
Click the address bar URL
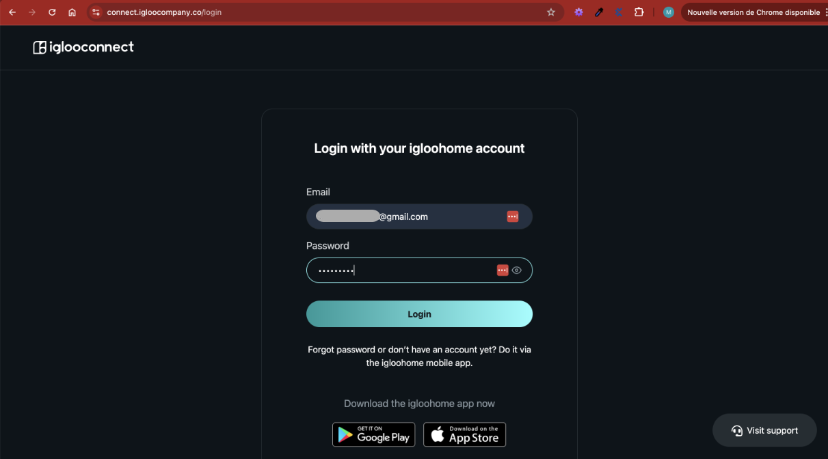click(x=164, y=12)
